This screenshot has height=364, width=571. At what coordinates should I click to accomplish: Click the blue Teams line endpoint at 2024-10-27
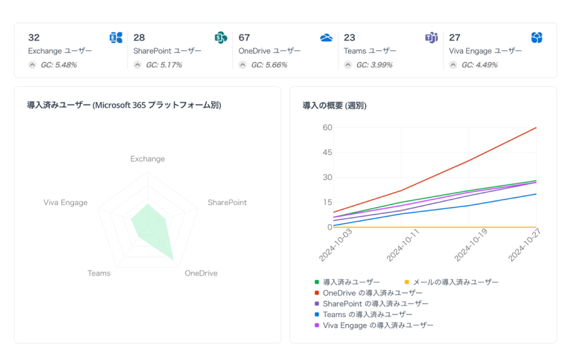point(536,194)
